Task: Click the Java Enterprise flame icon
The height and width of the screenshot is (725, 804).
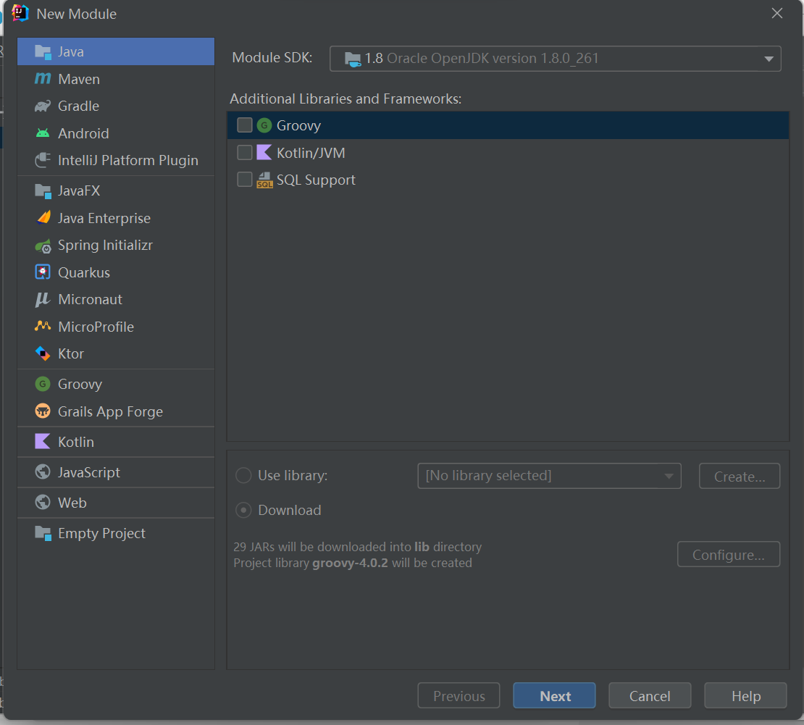Action: (x=43, y=217)
